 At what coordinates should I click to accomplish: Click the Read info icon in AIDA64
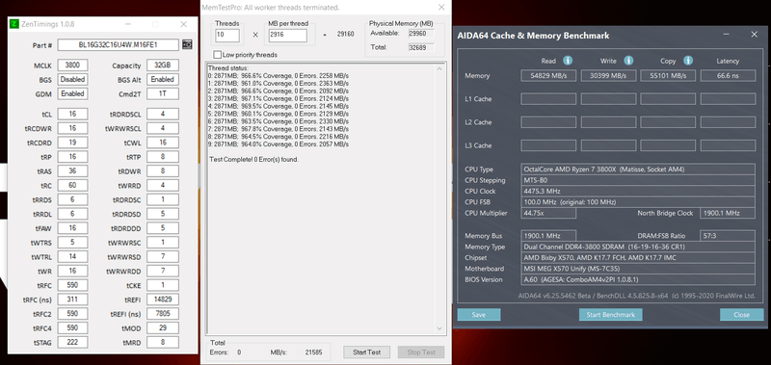point(568,61)
